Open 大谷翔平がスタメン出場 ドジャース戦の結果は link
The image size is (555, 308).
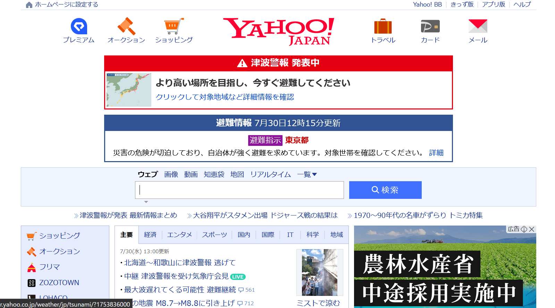pyautogui.click(x=265, y=215)
